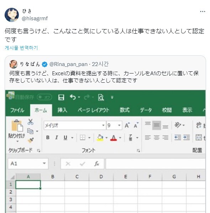Image resolution: width=210 pixels, height=213 pixels.
Task: Click the Print Preview icon
Action: (x=101, y=97)
